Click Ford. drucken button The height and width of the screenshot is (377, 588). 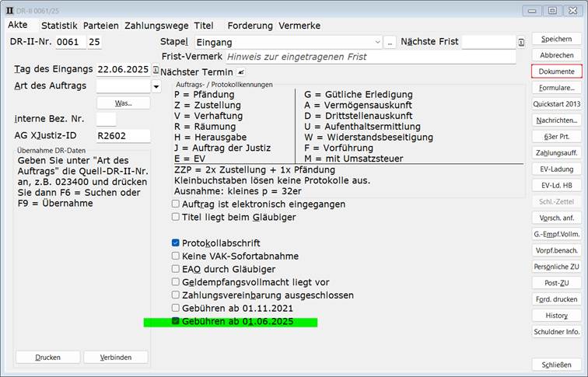(557, 299)
